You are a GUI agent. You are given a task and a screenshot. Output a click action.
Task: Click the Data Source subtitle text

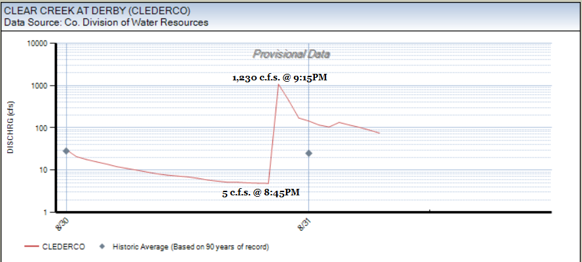(106, 22)
